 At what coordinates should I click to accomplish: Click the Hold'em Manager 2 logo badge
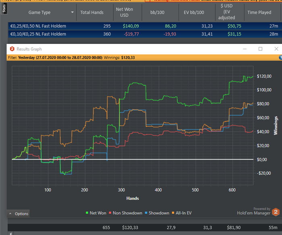[x=276, y=212]
